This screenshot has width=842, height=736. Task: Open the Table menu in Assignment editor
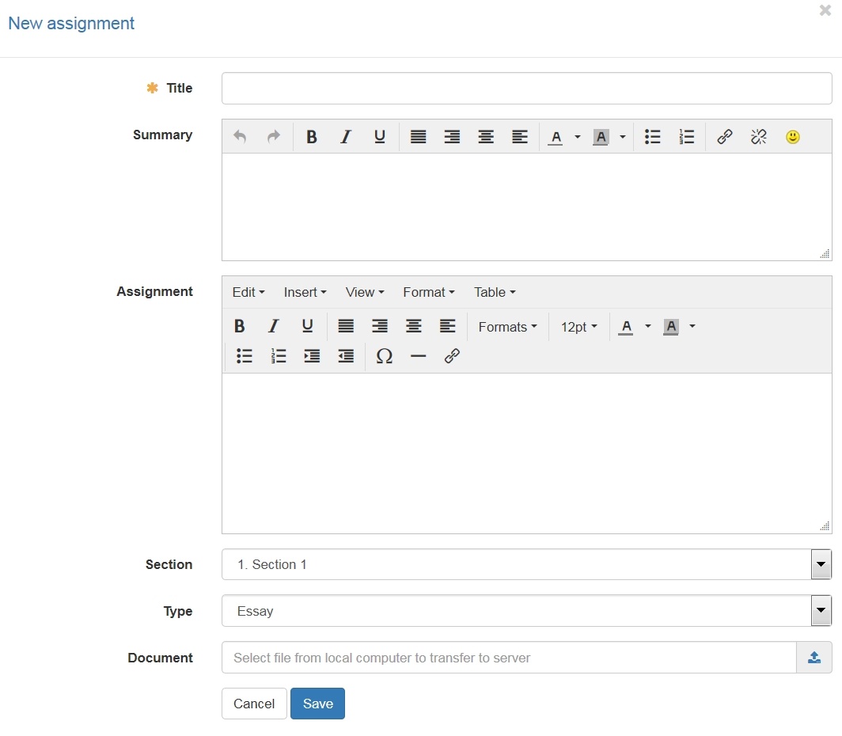click(x=495, y=292)
